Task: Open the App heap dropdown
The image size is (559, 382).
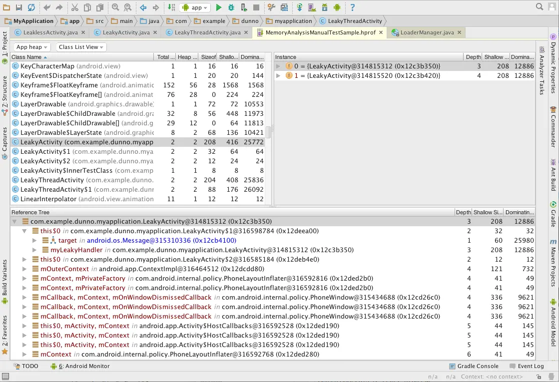Action: point(32,47)
